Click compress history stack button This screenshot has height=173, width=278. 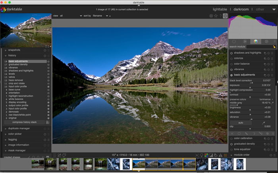tap(25, 122)
